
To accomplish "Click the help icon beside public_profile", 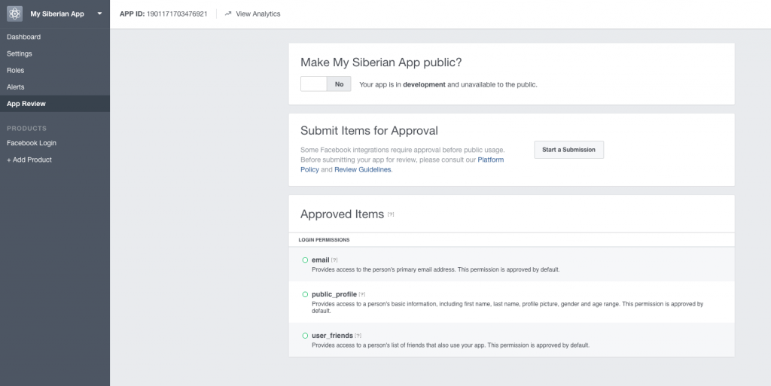I will coord(362,294).
